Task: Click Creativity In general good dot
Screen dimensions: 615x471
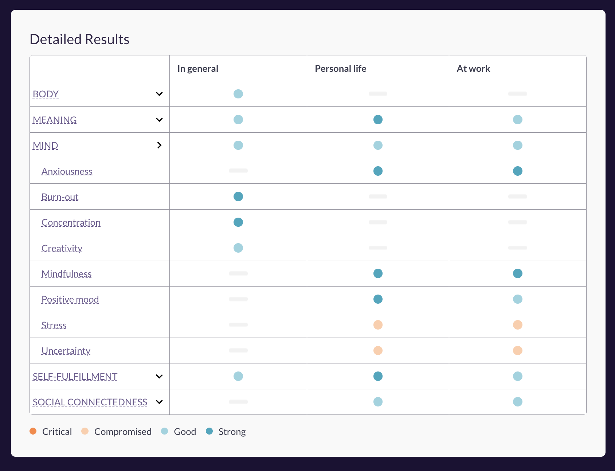Action: 238,248
